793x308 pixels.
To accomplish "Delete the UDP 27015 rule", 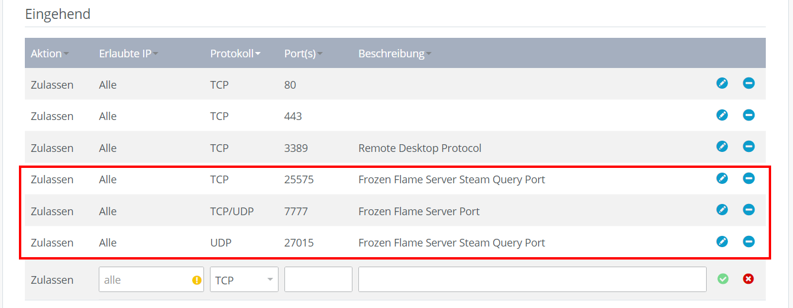I will [749, 241].
